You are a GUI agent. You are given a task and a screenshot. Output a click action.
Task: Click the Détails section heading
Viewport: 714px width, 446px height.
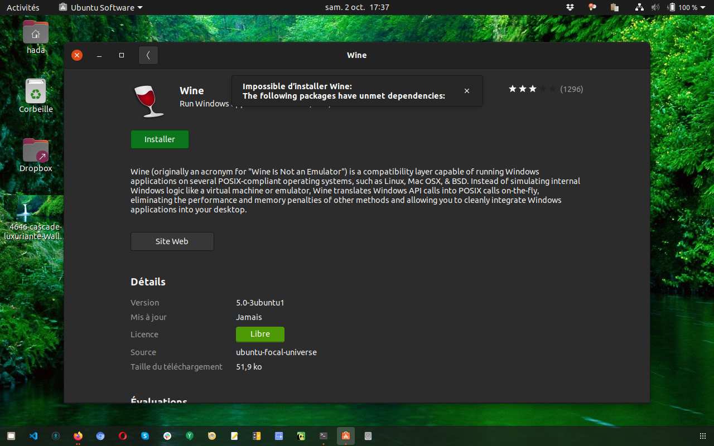tap(148, 282)
